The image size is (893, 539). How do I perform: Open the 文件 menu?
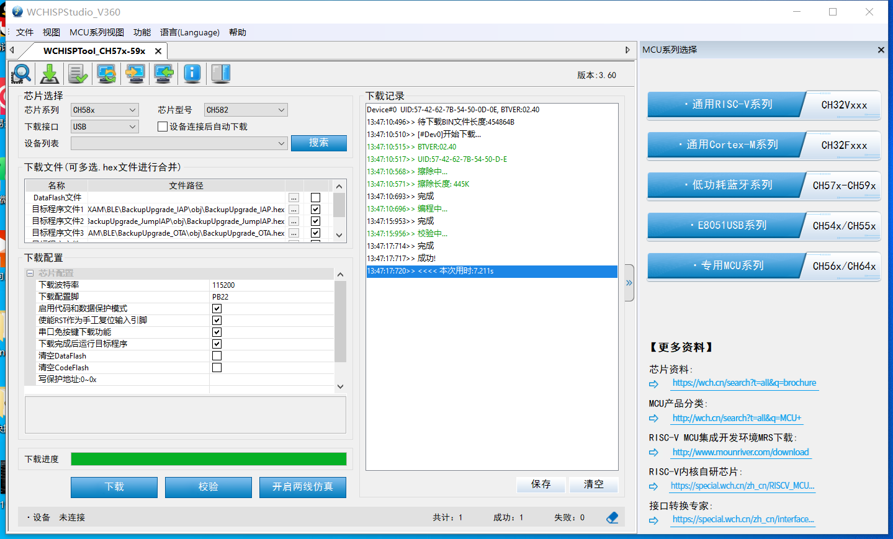coord(25,32)
